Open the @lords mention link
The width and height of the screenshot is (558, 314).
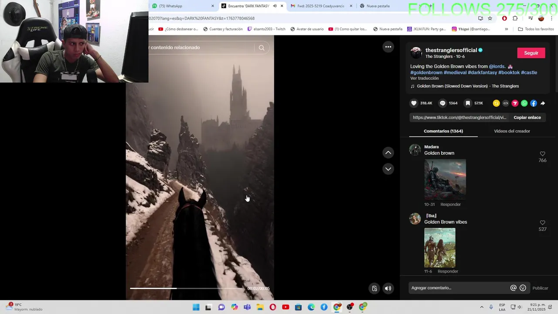(x=497, y=66)
